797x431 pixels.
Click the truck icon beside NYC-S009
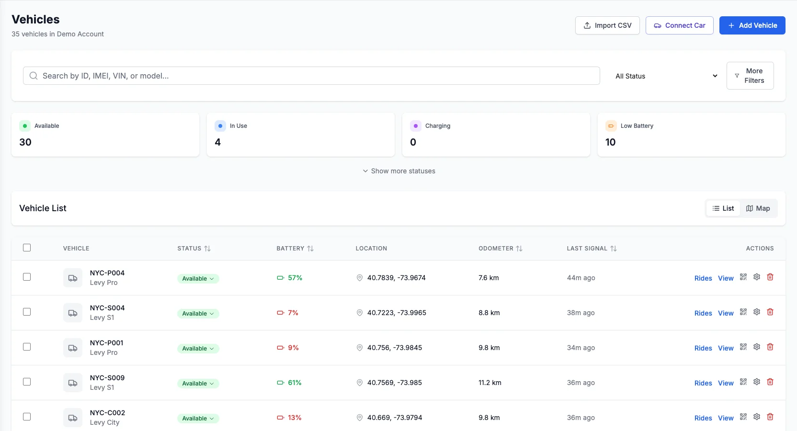(x=73, y=383)
